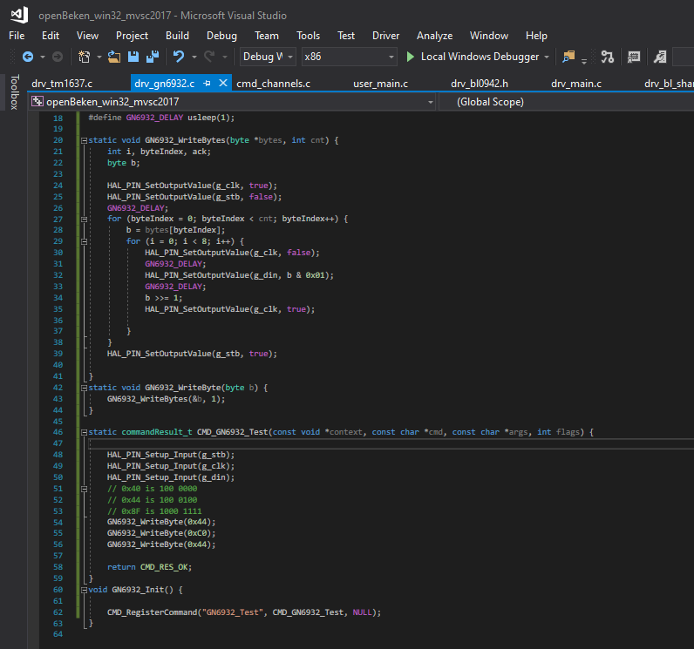Open the Test menu
694x649 pixels.
346,36
